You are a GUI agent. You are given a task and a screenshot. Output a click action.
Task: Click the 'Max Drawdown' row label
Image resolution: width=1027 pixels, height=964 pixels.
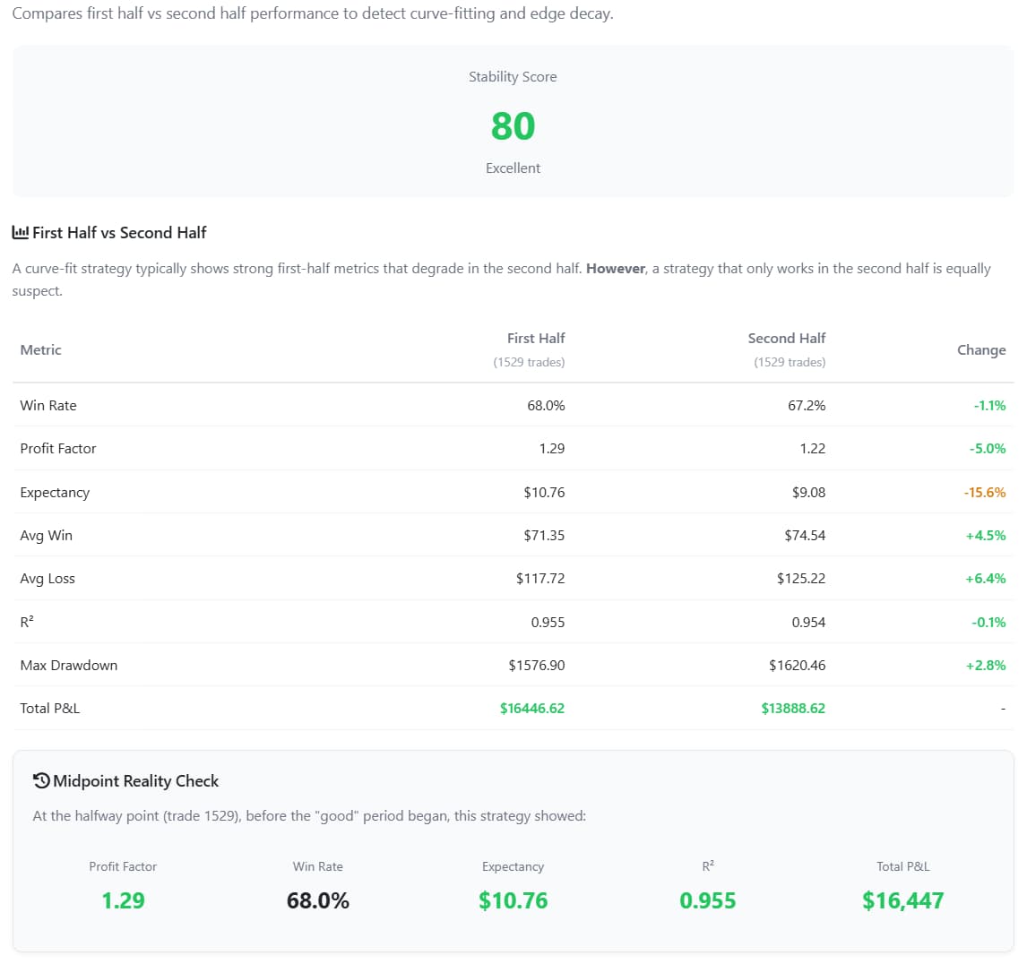(69, 666)
